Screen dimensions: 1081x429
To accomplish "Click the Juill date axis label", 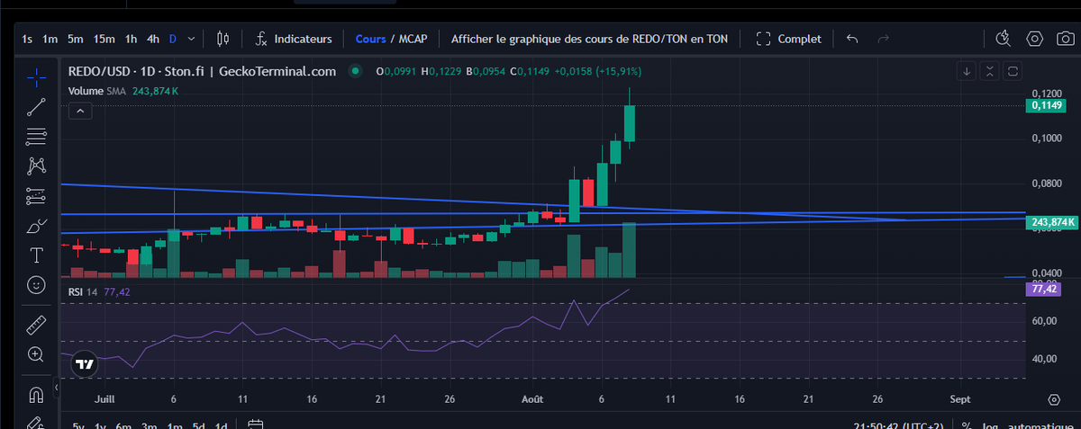I will pos(104,398).
